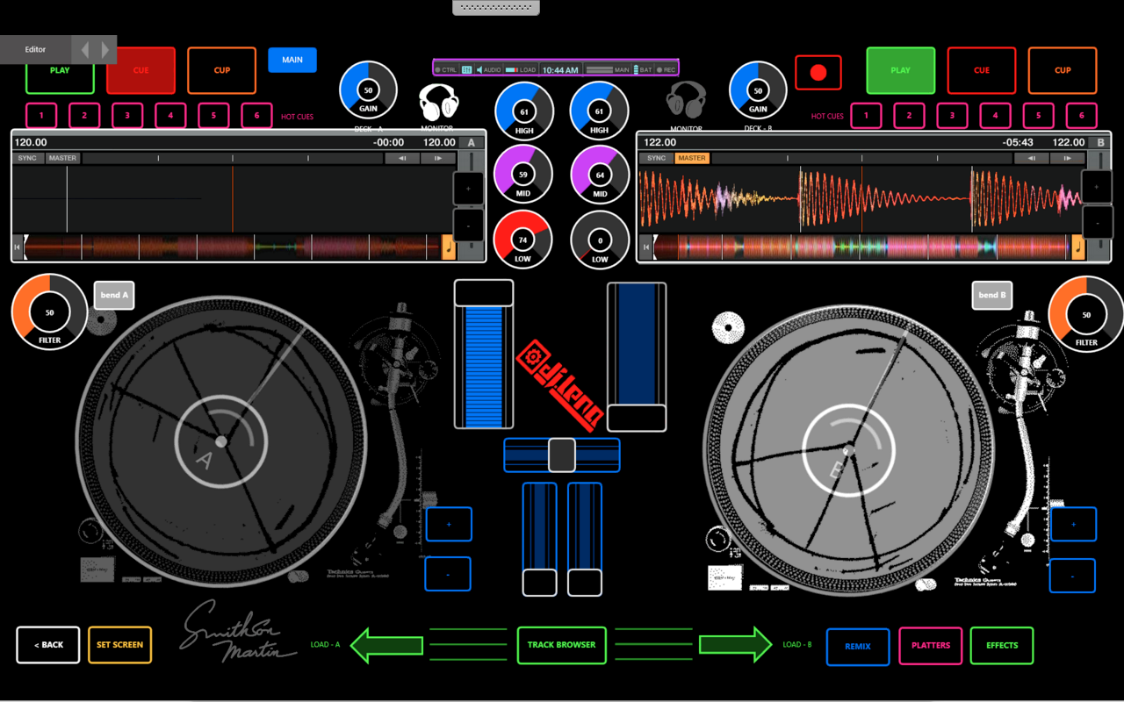This screenshot has width=1124, height=702.
Task: Toggle SYNC on Deck A
Action: [27, 159]
